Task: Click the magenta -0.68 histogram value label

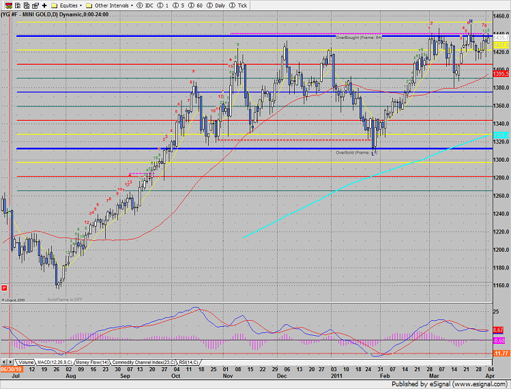Action: coord(499,341)
